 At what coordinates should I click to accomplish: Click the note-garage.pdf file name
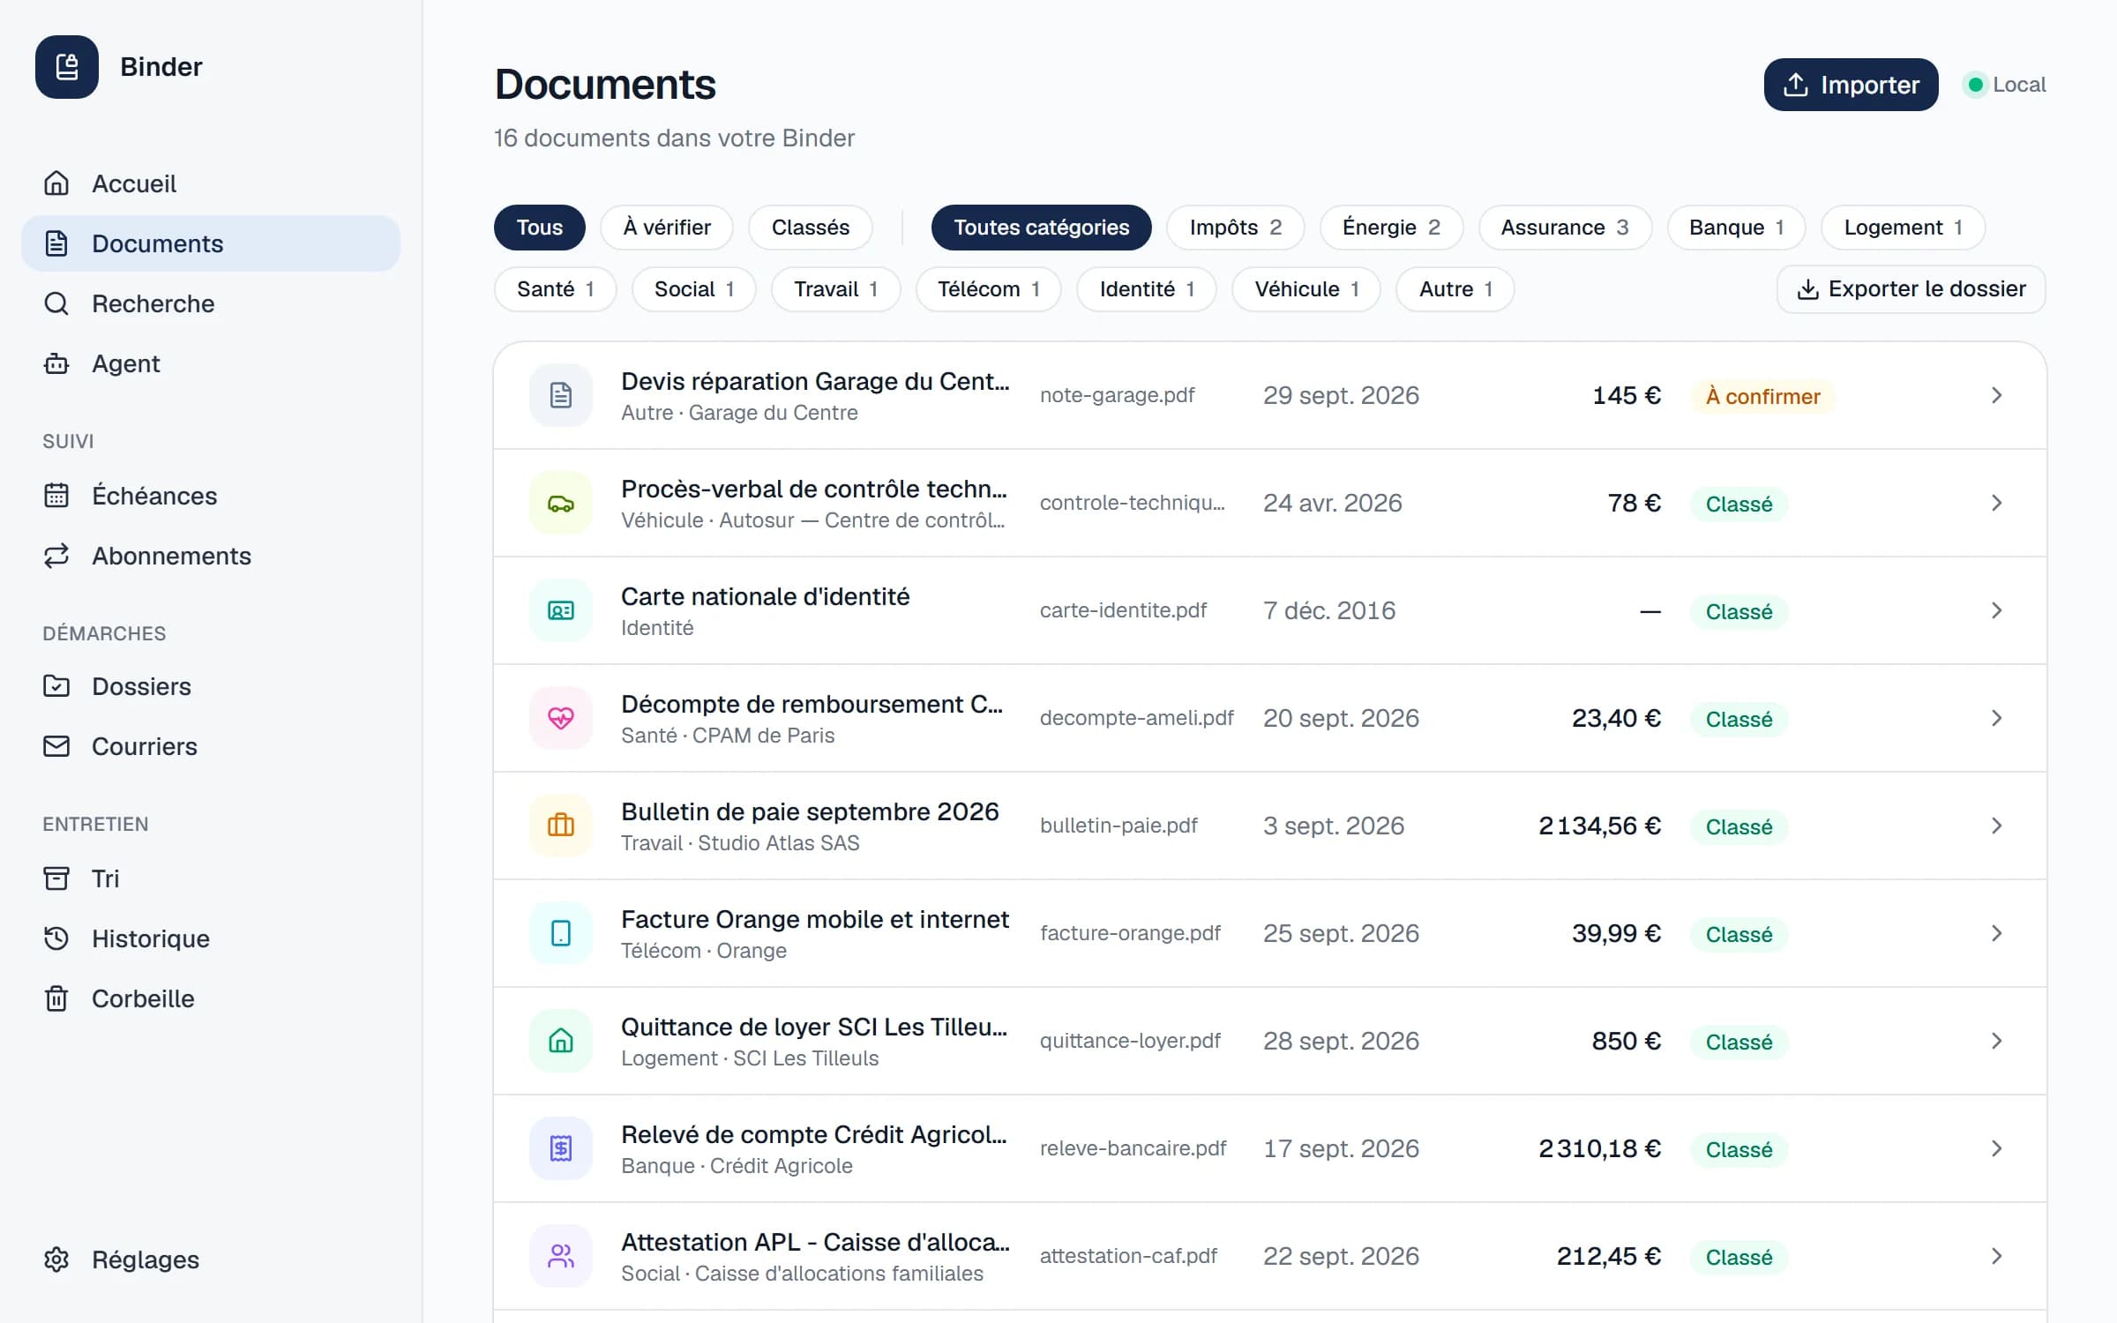pyautogui.click(x=1117, y=395)
